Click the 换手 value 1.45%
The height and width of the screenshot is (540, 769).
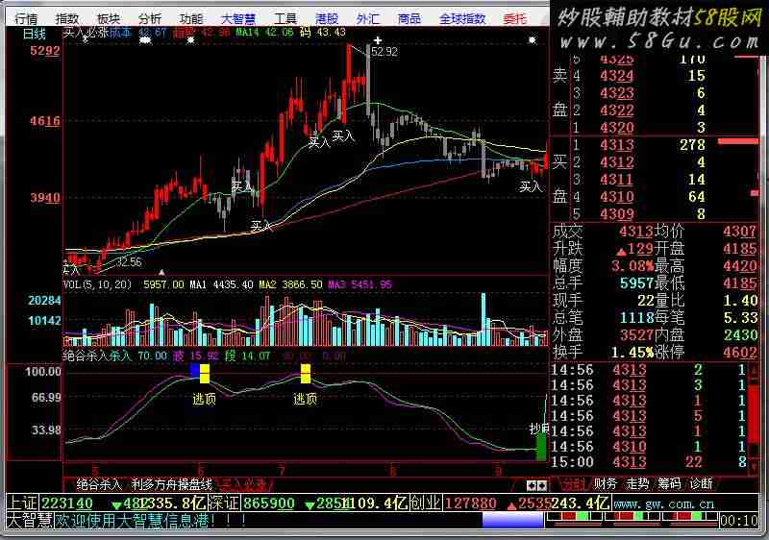point(633,353)
